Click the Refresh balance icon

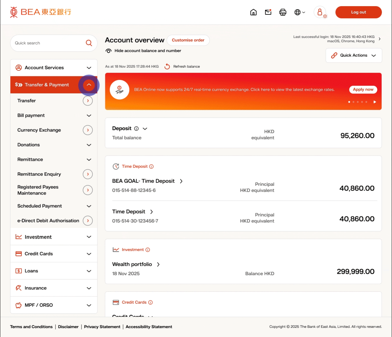coord(167,66)
